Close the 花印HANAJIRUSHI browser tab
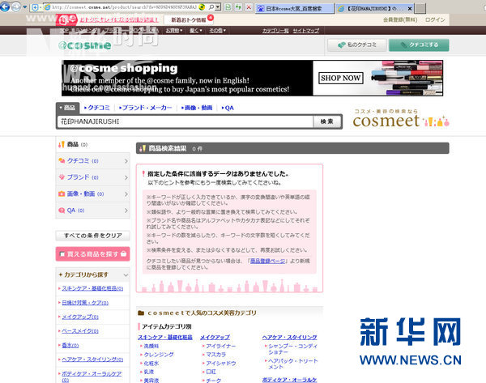Viewport: 486px width, 383px height. point(410,9)
